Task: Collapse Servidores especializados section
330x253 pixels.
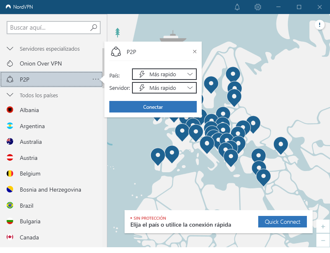Action: [10, 49]
